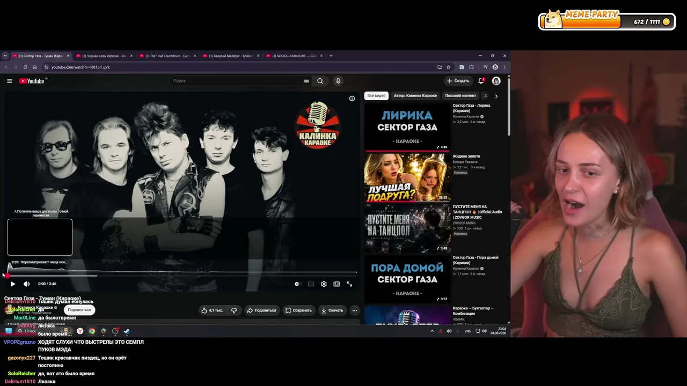Open the Пустите меня на танцпол thumbnail

[407, 228]
